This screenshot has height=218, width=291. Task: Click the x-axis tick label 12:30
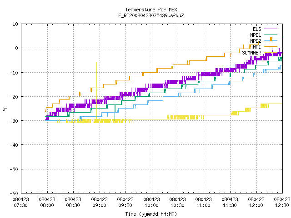pos(282,205)
